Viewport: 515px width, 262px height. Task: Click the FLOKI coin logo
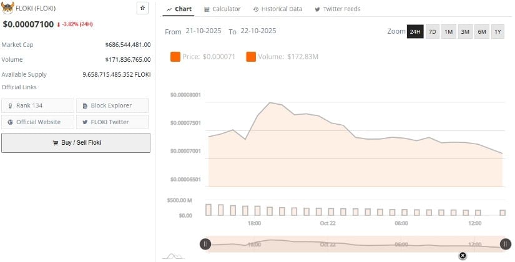point(8,9)
